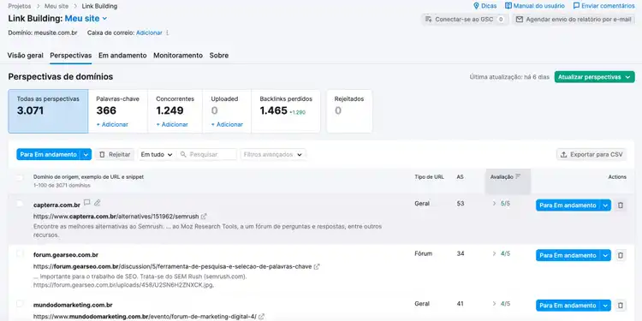Select the Todas as perspectivas card
The height and width of the screenshot is (321, 642).
pyautogui.click(x=48, y=111)
